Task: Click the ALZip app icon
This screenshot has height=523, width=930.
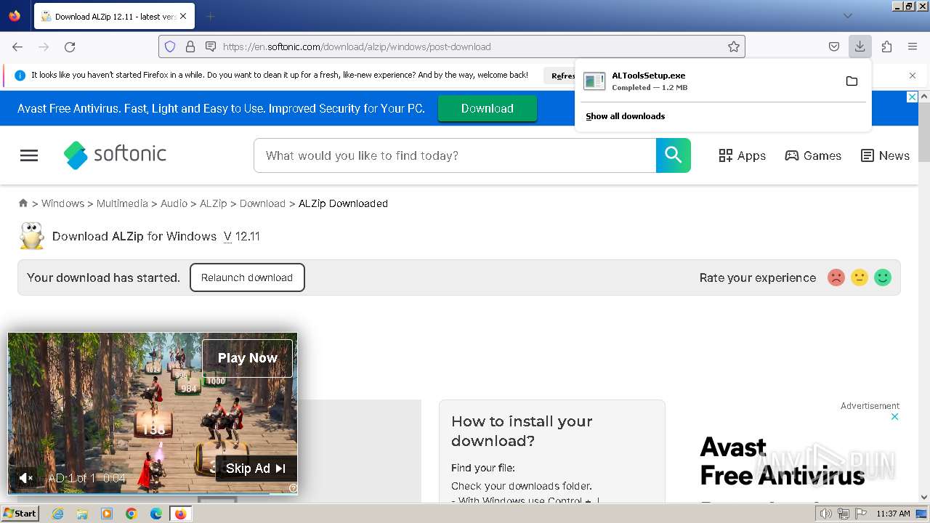Action: (x=31, y=236)
